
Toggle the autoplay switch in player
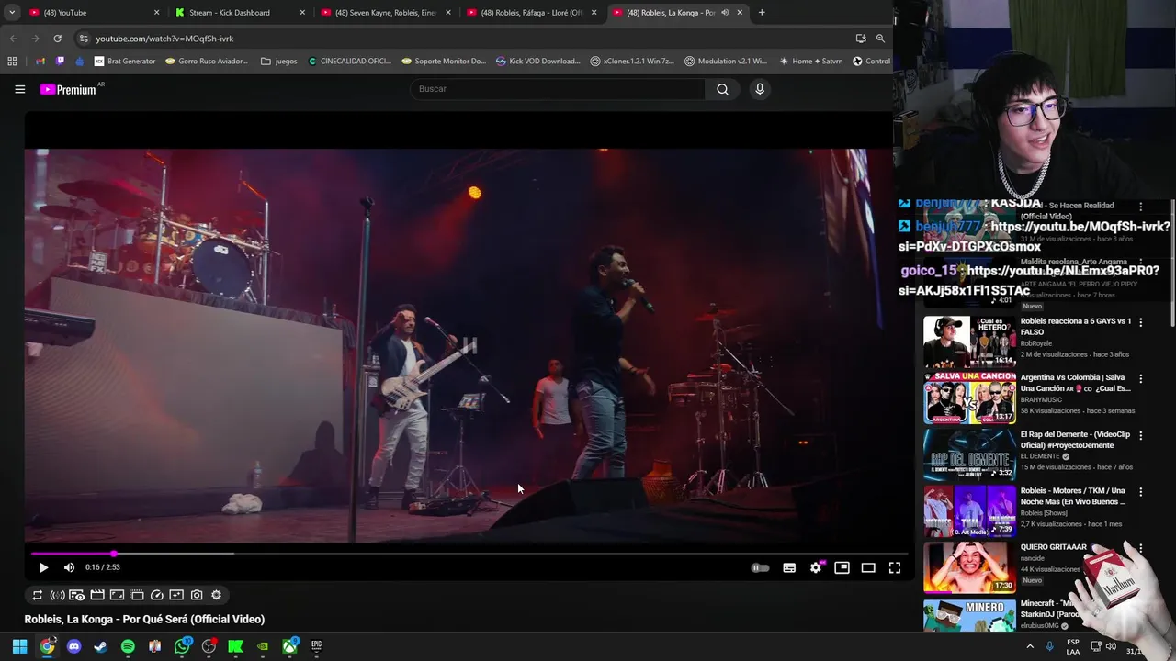point(760,567)
